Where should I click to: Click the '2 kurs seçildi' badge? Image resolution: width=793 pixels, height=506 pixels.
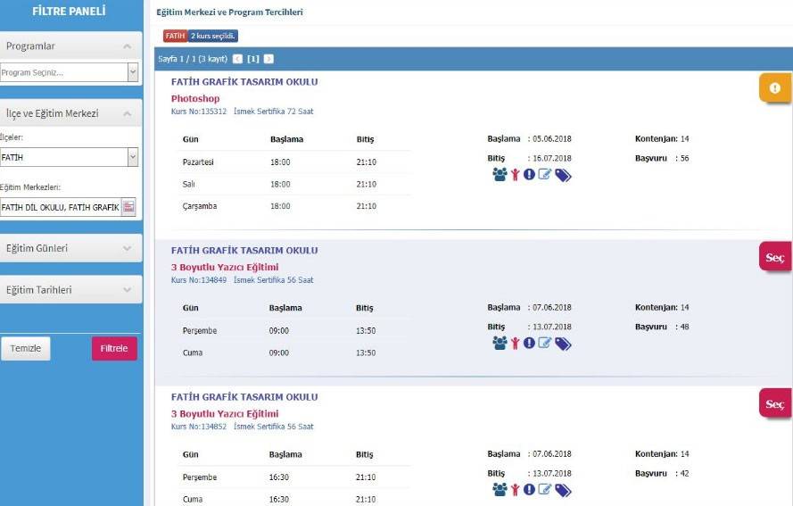click(x=213, y=36)
